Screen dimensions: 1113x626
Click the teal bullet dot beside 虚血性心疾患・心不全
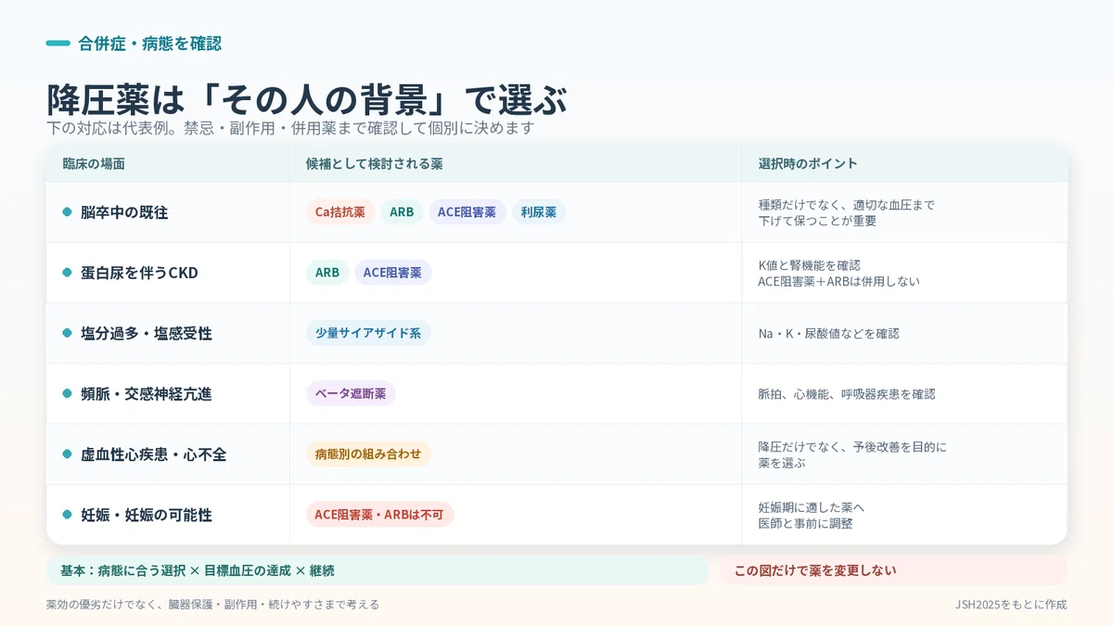[67, 454]
